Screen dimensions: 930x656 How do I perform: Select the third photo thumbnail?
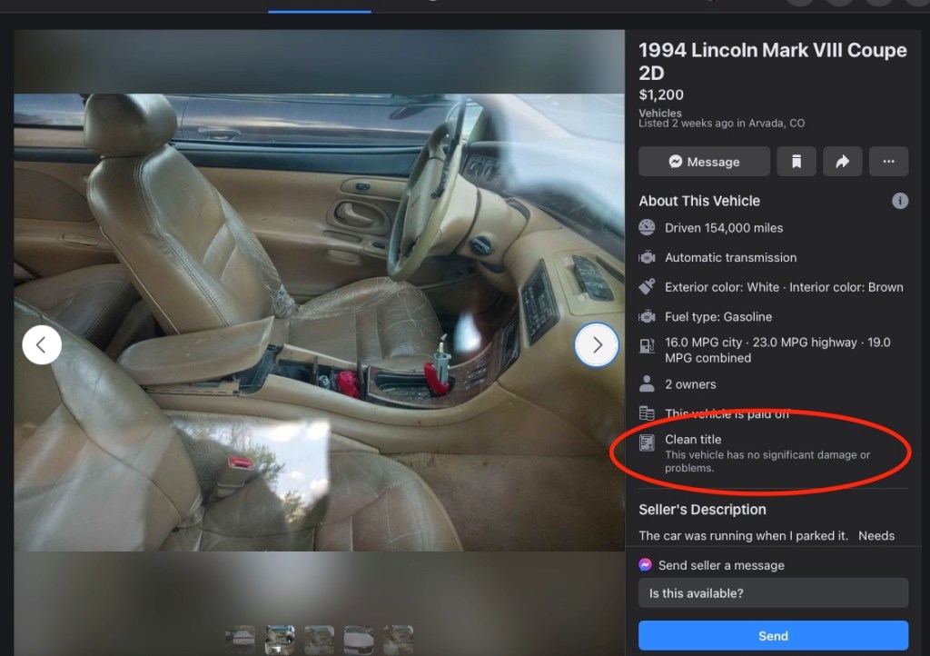coord(319,640)
